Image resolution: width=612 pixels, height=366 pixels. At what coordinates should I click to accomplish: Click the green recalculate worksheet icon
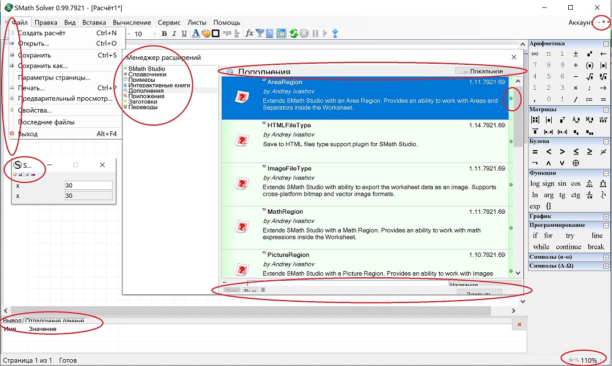click(293, 34)
